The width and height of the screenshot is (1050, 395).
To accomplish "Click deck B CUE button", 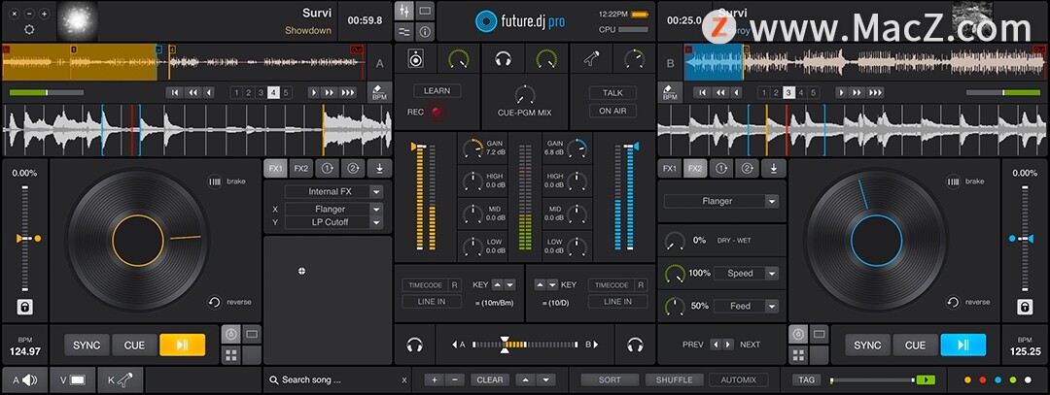I will (916, 346).
